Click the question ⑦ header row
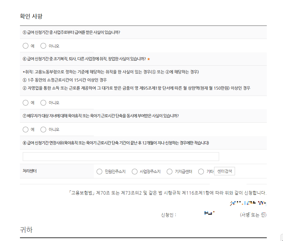283x241 pixels. click(94, 116)
